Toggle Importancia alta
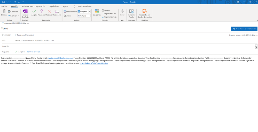This screenshot has height=132, width=258. pos(109,14)
